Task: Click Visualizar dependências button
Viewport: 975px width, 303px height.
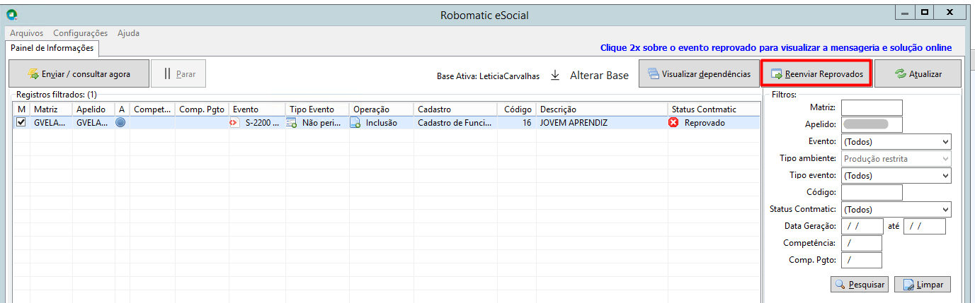Action: [697, 73]
